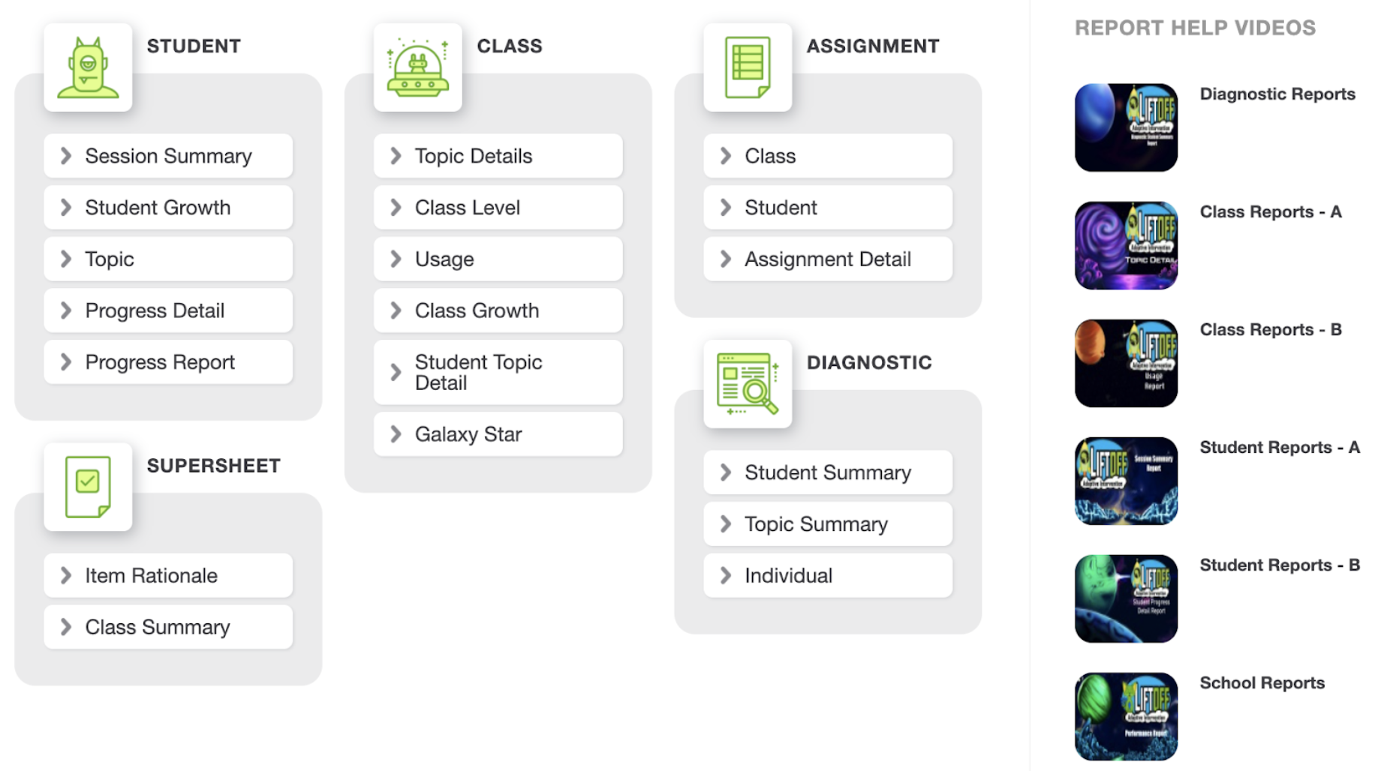Expand the Session Summary report
This screenshot has width=1393, height=771.
click(x=168, y=156)
